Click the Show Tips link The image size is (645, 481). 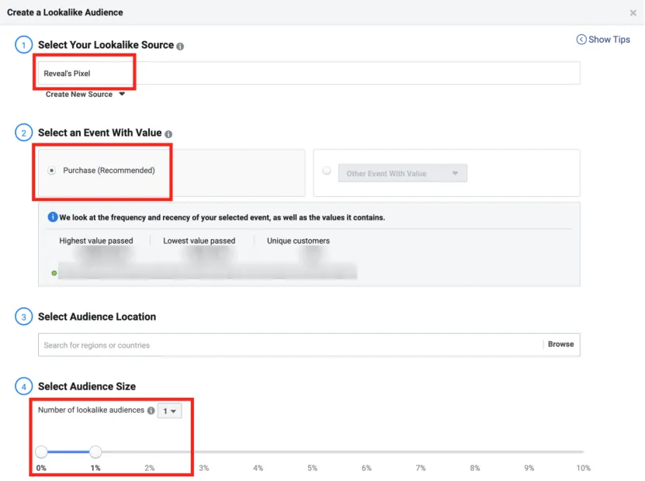tap(609, 40)
